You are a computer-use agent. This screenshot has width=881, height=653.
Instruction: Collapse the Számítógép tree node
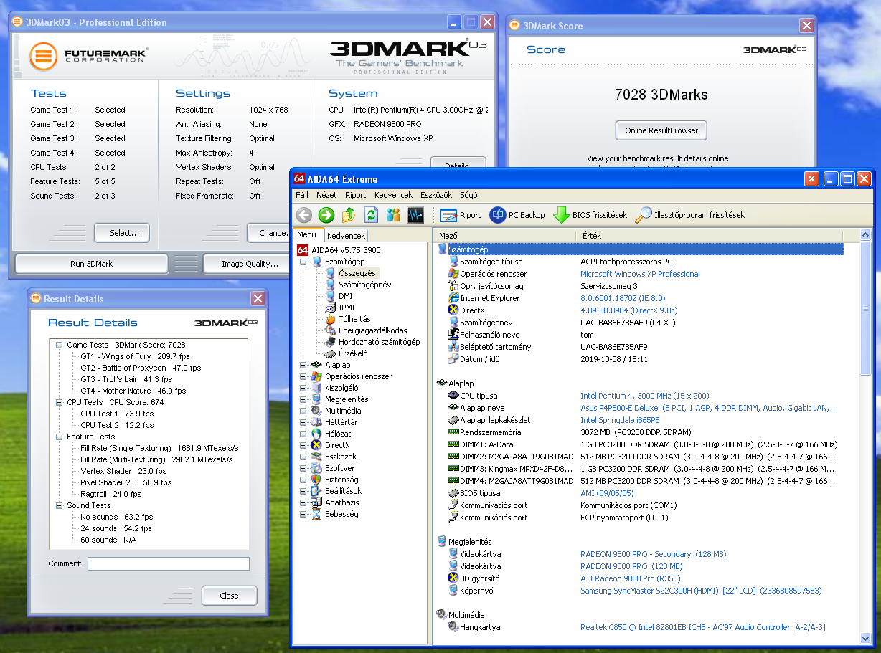[303, 262]
